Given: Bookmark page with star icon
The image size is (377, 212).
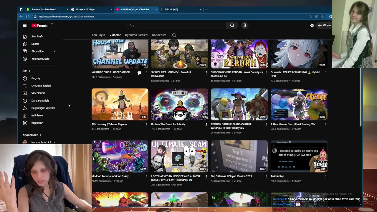Looking at the screenshot, I should (x=323, y=16).
